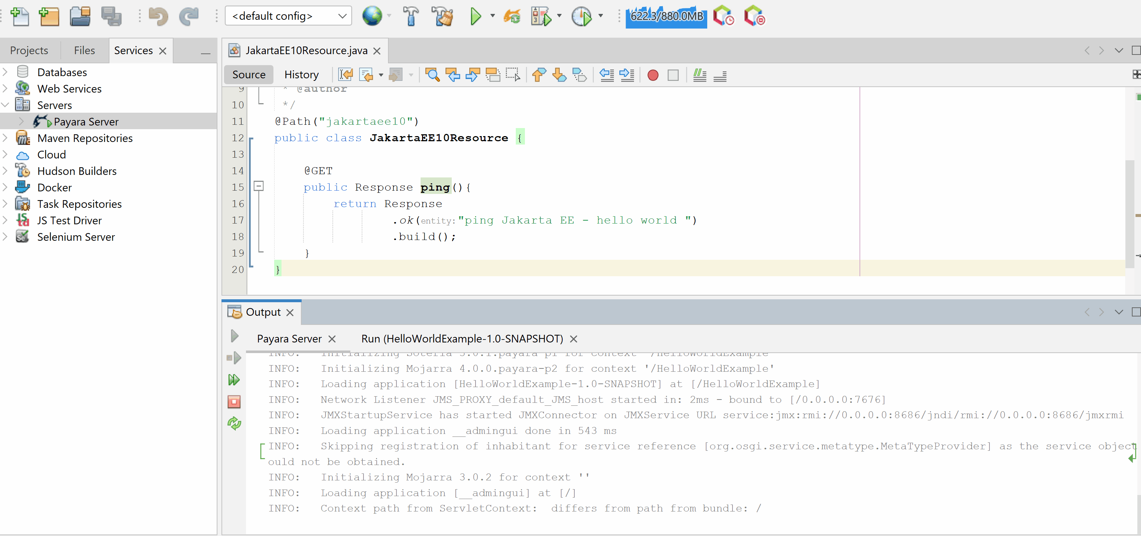Switch editor to History view
Viewport: 1141px width, 536px height.
[x=301, y=74]
